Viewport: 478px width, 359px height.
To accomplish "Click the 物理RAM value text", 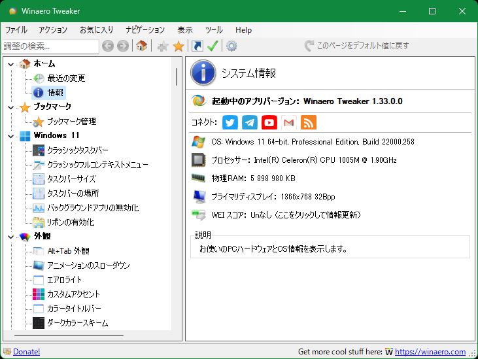I will click(253, 179).
